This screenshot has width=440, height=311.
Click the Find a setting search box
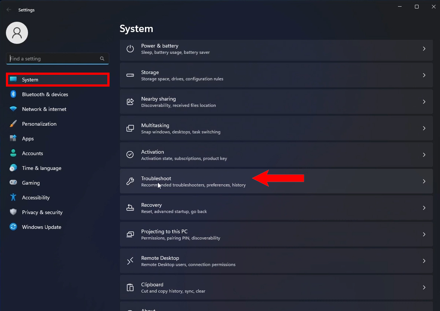(x=58, y=59)
